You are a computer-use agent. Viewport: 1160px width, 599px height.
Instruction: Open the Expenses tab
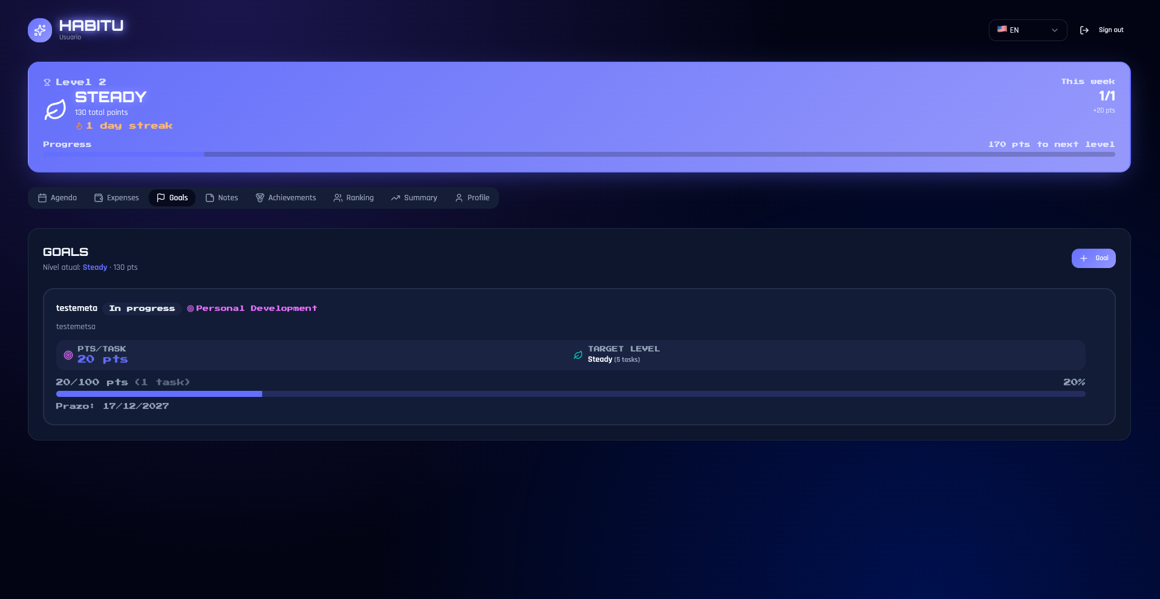click(117, 198)
